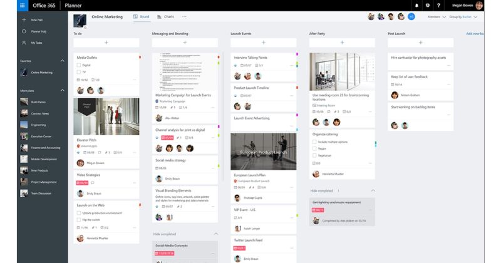The image size is (501, 263).
Task: Collapse the Favorites section in sidebar
Action: pos(62,61)
